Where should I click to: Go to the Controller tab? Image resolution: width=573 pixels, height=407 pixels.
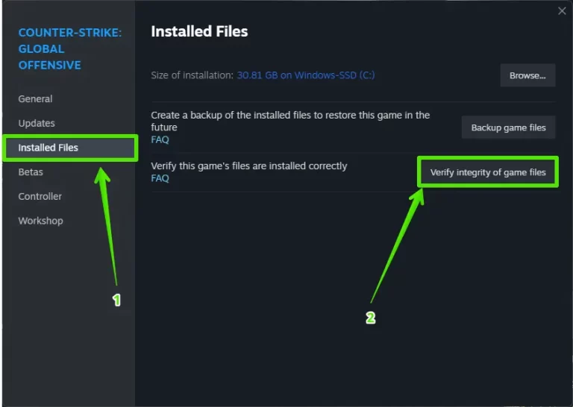point(40,196)
